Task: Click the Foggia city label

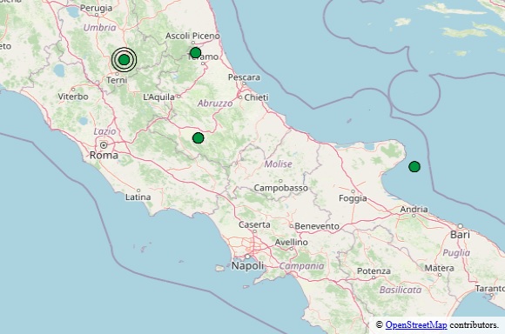Action: [x=353, y=198]
